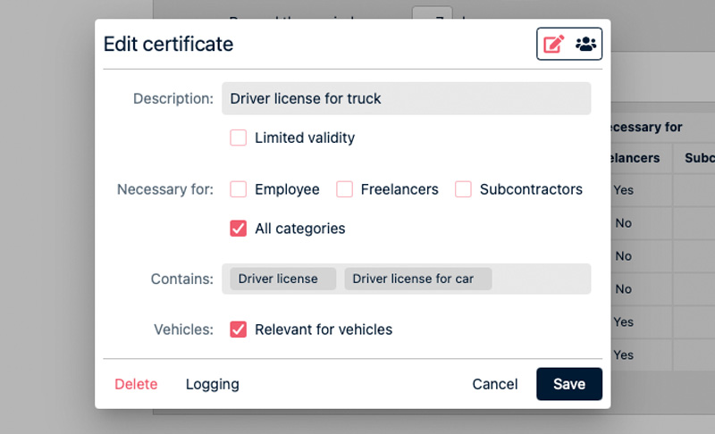Cancel editing the certificate
The height and width of the screenshot is (434, 715).
[494, 384]
